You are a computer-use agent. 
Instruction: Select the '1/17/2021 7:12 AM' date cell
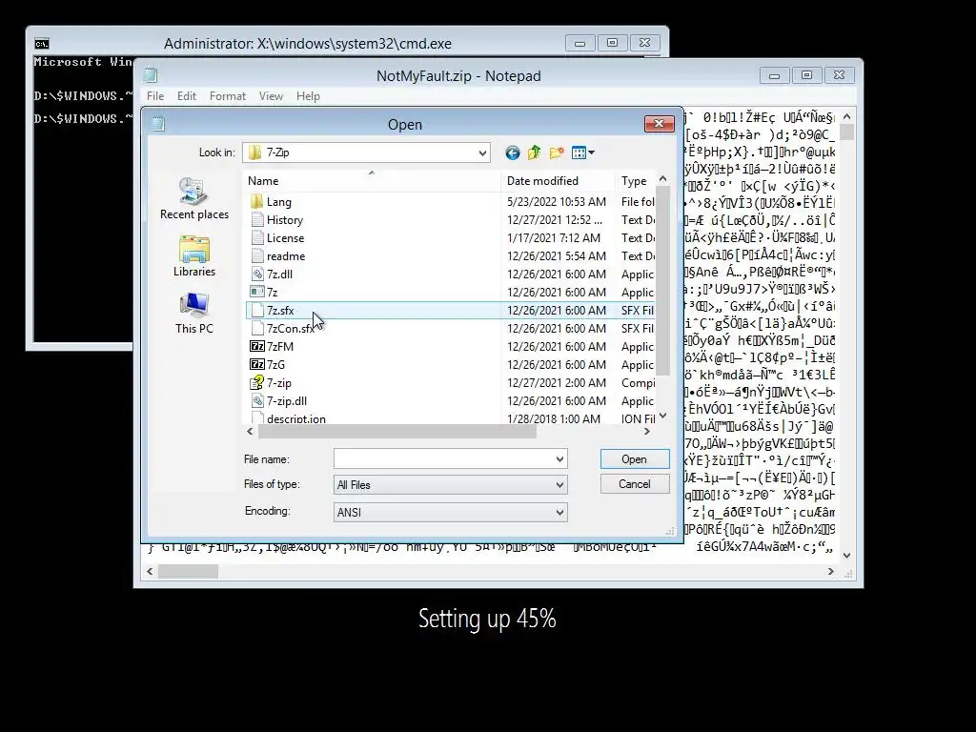click(554, 237)
